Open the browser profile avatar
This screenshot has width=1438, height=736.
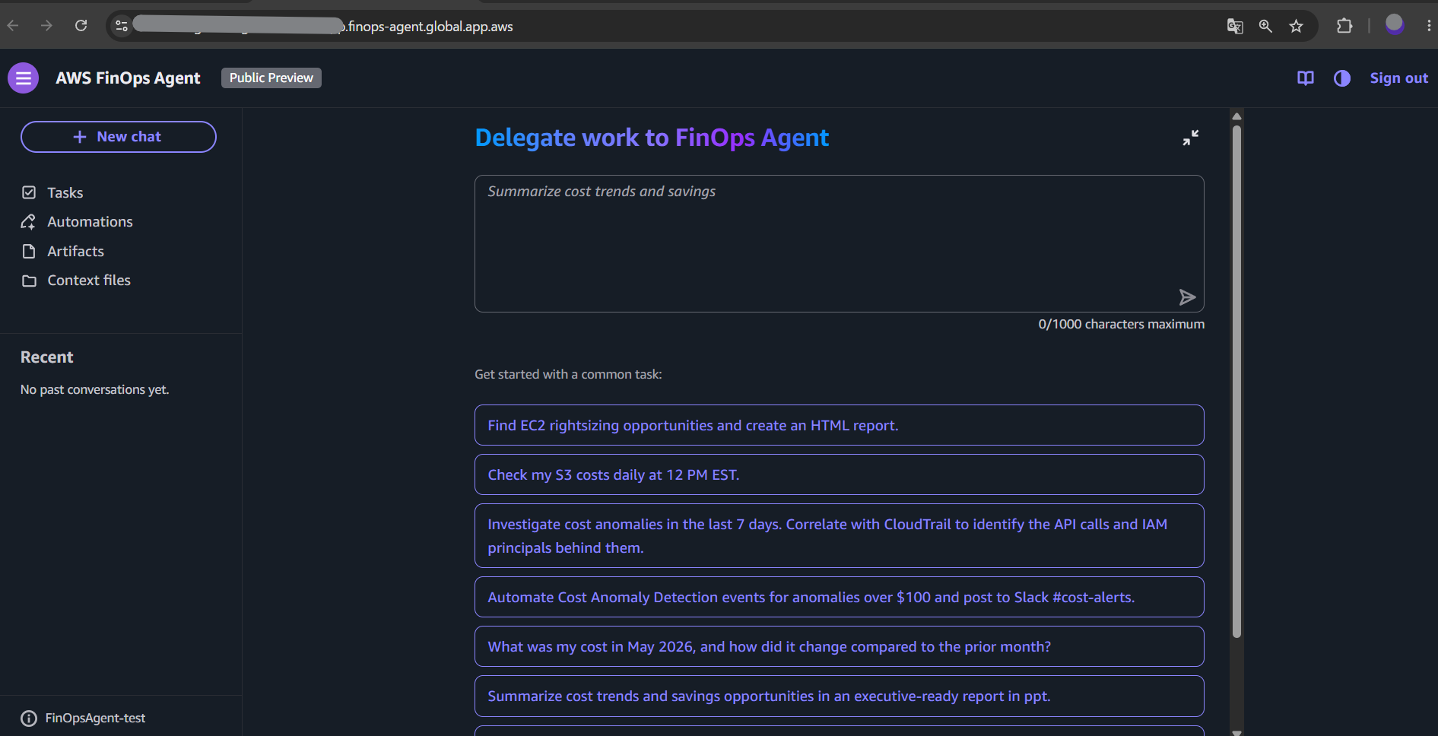[x=1395, y=25]
